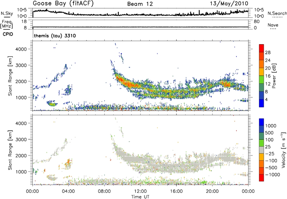Click 'Slant Range [km]' label of velocity panel
Image resolution: width=287 pixels, height=199 pixels.
coord(10,150)
